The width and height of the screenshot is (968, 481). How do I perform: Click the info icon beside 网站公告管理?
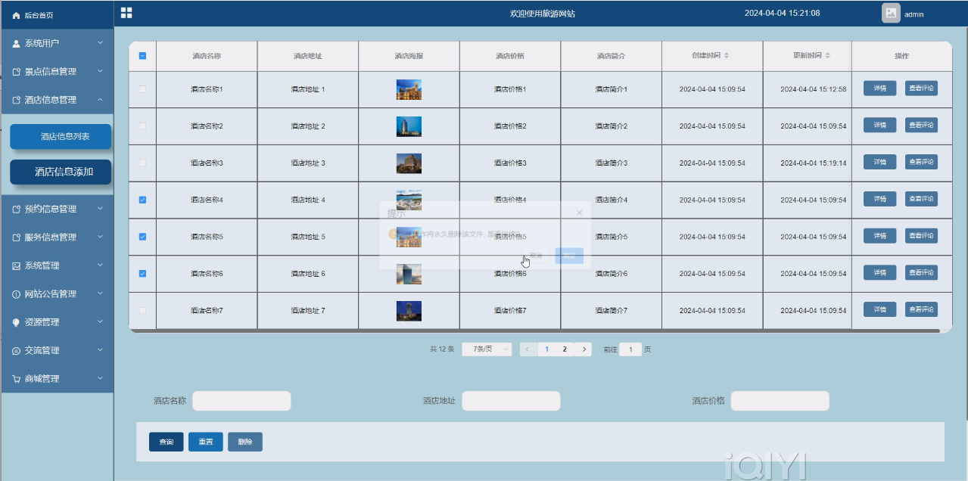click(16, 294)
